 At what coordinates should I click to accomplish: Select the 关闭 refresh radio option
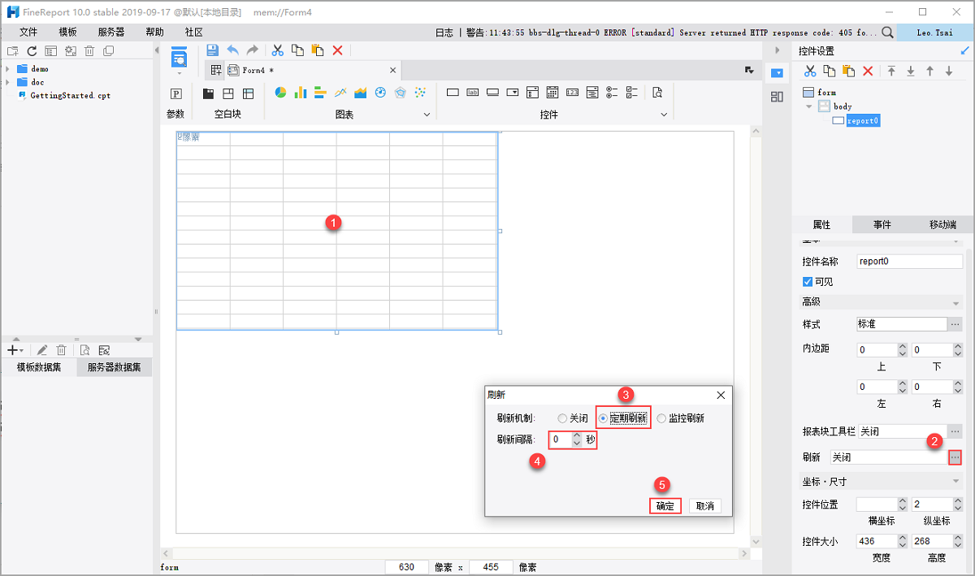pyautogui.click(x=562, y=418)
